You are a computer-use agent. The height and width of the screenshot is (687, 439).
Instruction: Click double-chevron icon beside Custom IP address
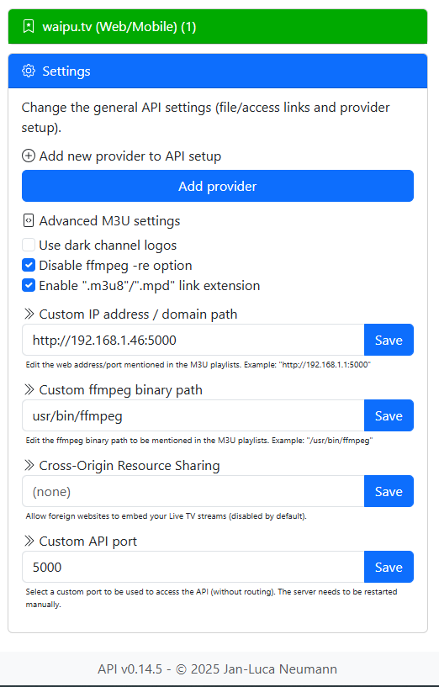click(x=29, y=314)
